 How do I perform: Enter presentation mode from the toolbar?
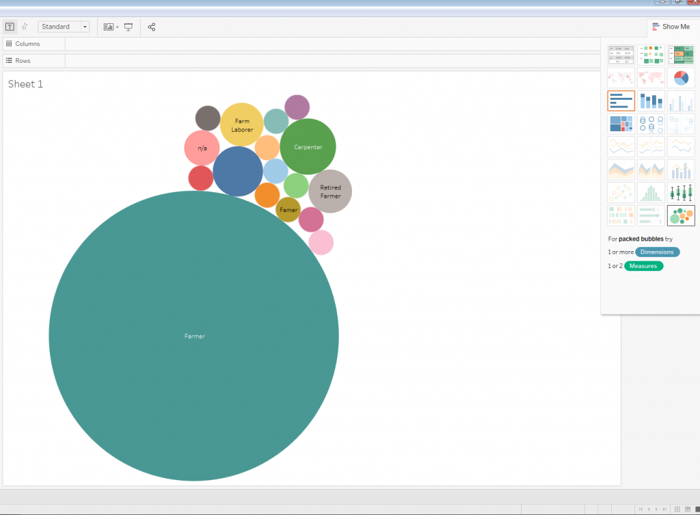tap(128, 27)
